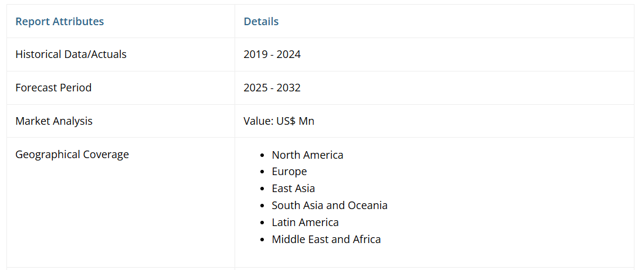Image resolution: width=638 pixels, height=270 pixels.
Task: Select the Forecast Period row label
Action: click(53, 88)
